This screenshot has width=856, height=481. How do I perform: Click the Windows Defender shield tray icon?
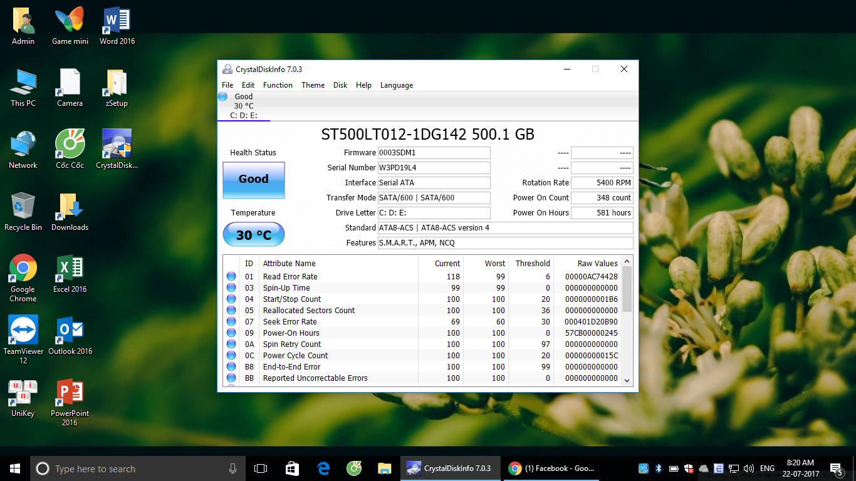point(689,468)
